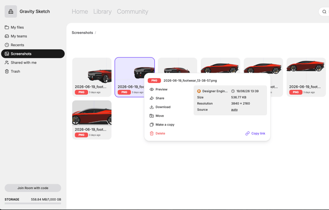
Task: Click the Shared with me people icon
Action: [7, 62]
